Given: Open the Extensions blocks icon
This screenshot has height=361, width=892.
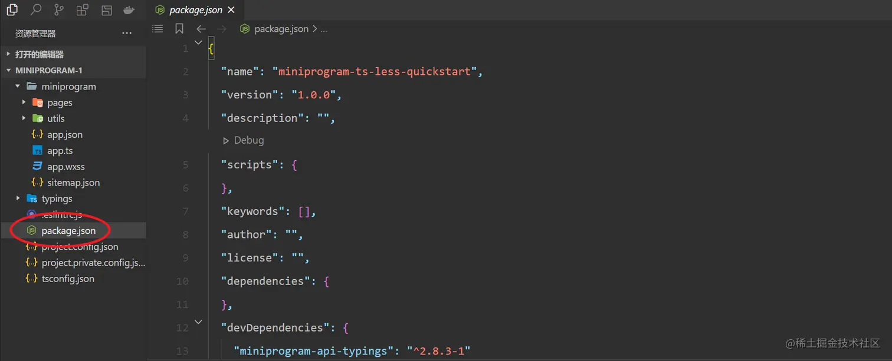Looking at the screenshot, I should [83, 9].
